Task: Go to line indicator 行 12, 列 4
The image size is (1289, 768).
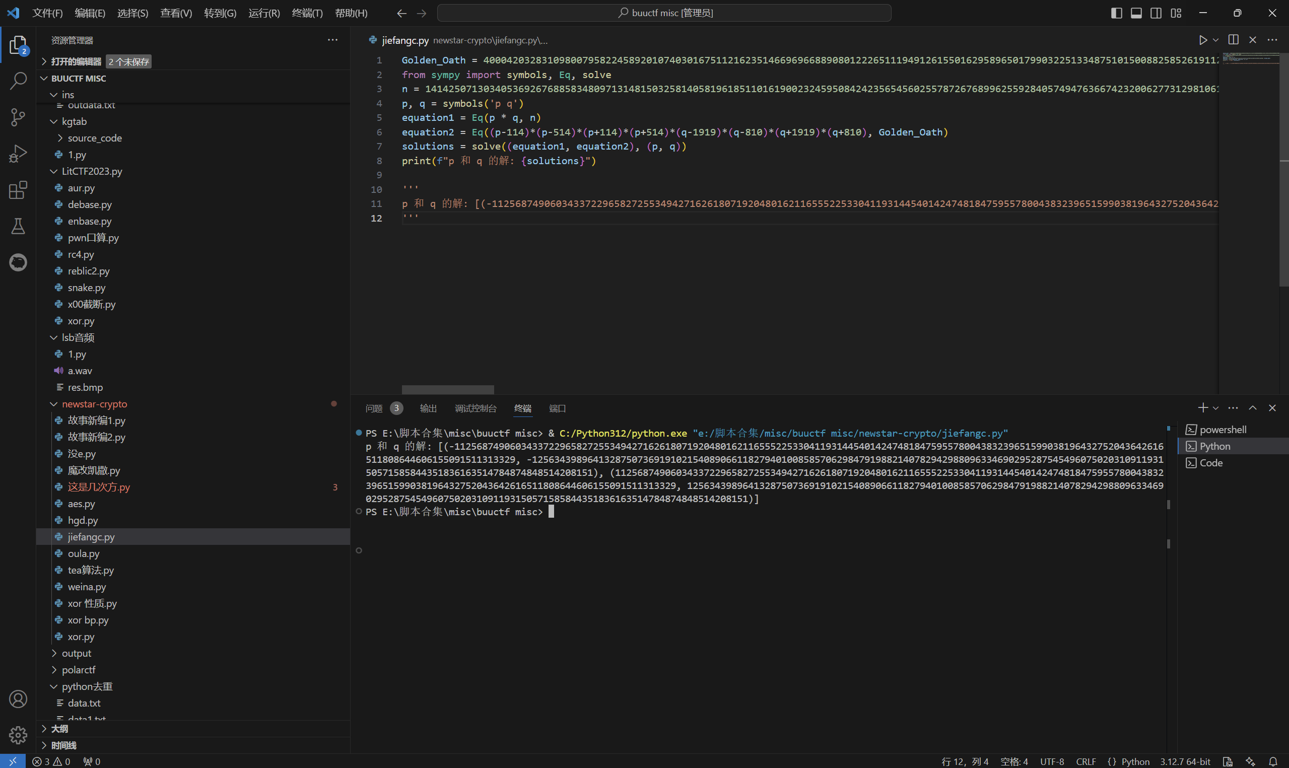Action: click(965, 761)
